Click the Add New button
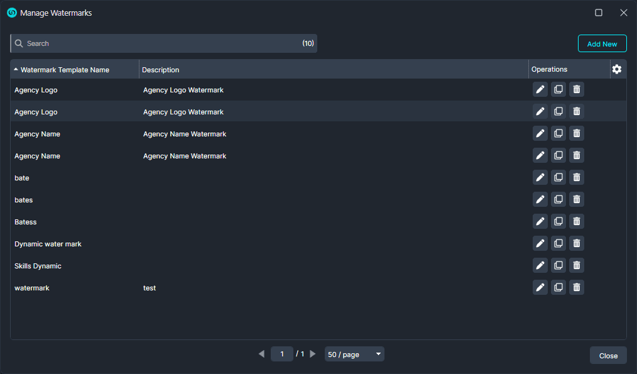The width and height of the screenshot is (637, 374). point(602,44)
